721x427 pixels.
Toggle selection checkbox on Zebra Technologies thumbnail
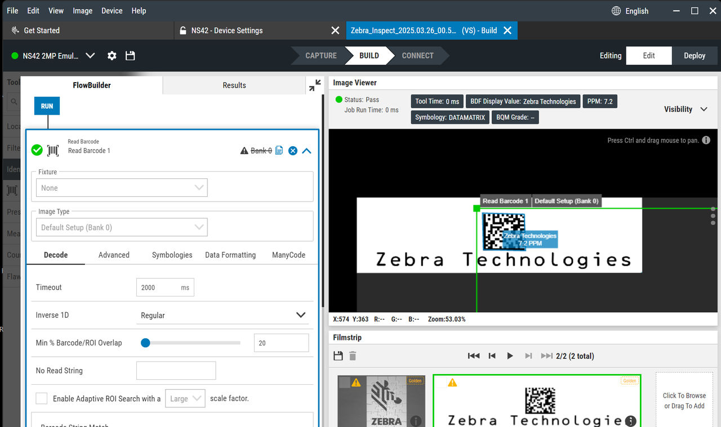[441, 383]
